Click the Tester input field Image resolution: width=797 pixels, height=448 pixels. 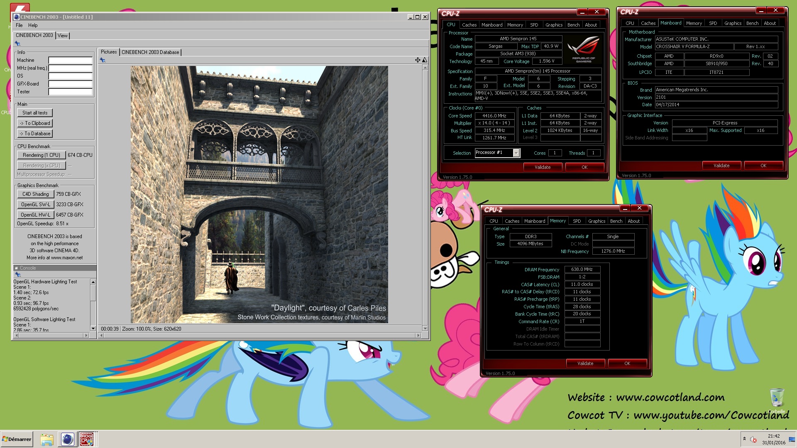pyautogui.click(x=70, y=92)
